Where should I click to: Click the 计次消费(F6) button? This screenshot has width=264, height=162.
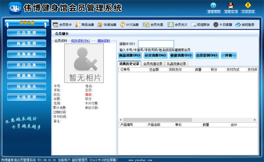tap(155, 55)
